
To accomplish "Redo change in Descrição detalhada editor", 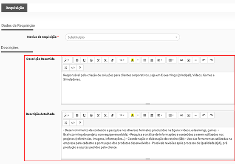I will coord(211,115).
